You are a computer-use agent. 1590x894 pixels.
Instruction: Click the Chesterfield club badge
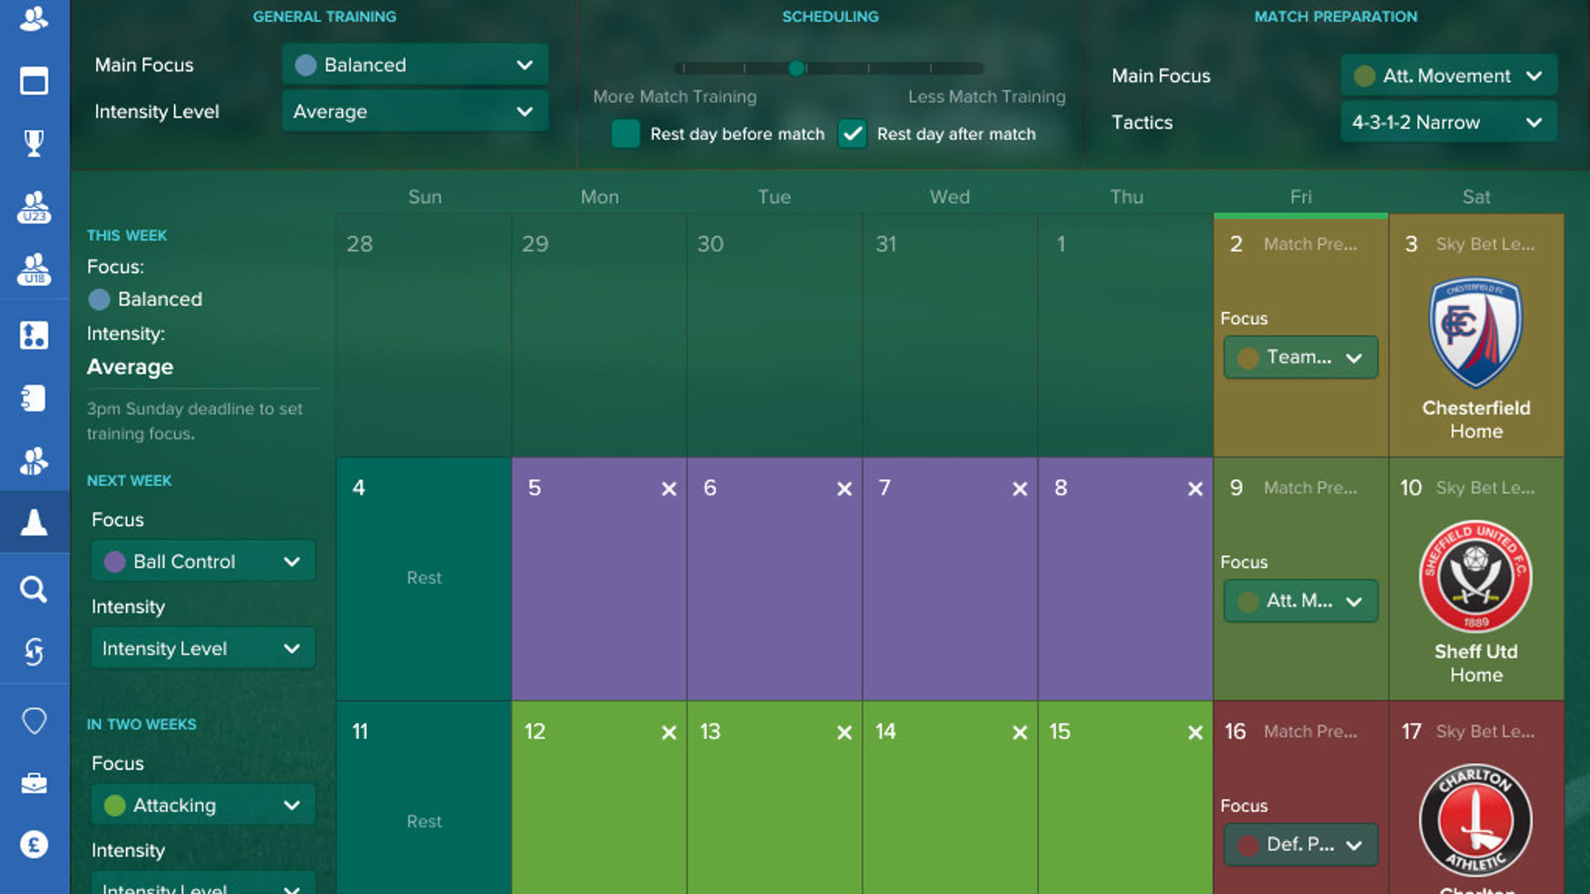tap(1476, 333)
